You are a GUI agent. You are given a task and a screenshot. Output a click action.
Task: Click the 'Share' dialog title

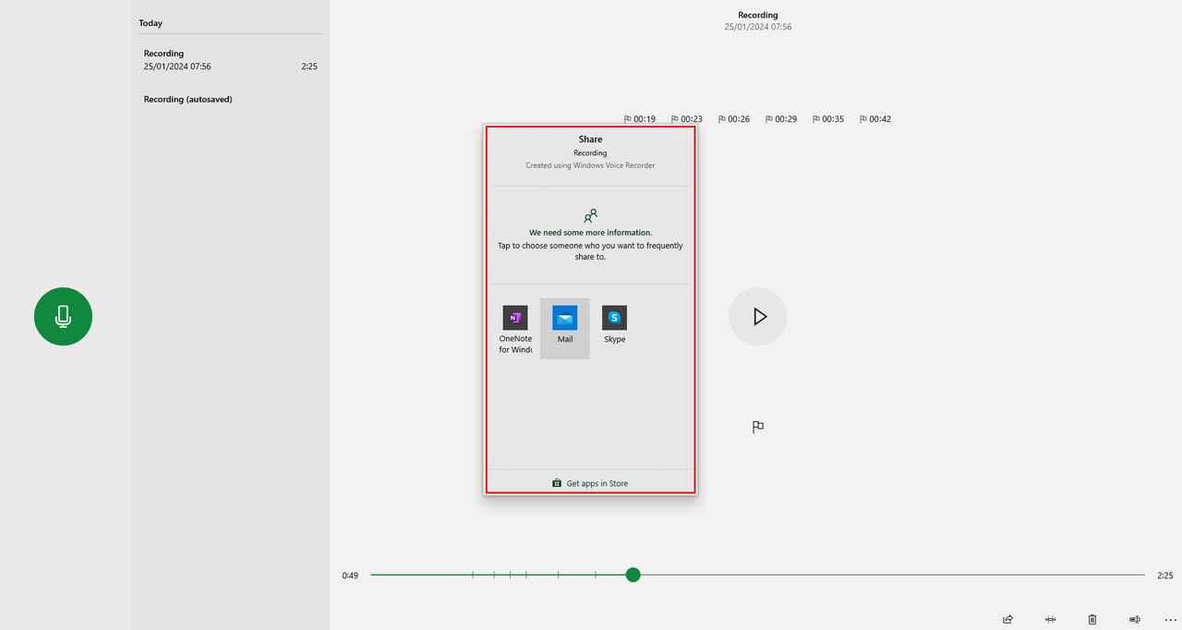[590, 139]
